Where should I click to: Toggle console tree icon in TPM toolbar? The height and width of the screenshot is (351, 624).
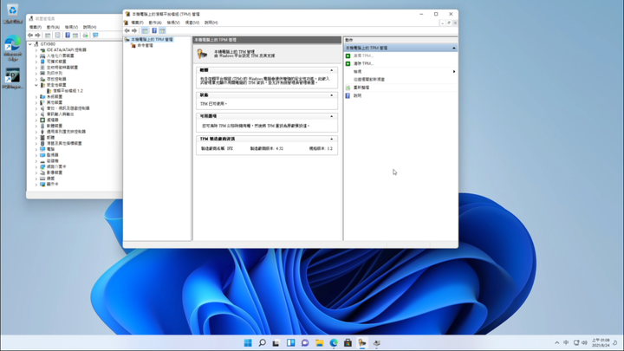pyautogui.click(x=145, y=30)
